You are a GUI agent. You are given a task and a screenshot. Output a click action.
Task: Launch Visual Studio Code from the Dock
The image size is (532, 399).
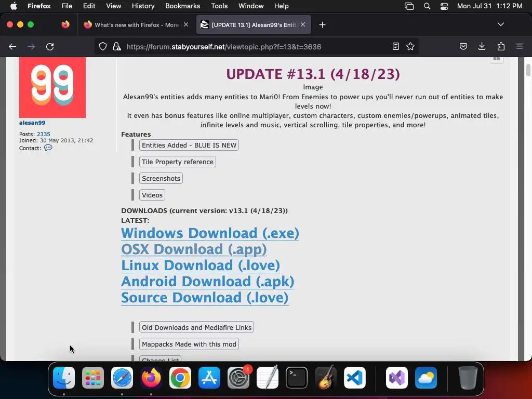tap(355, 378)
